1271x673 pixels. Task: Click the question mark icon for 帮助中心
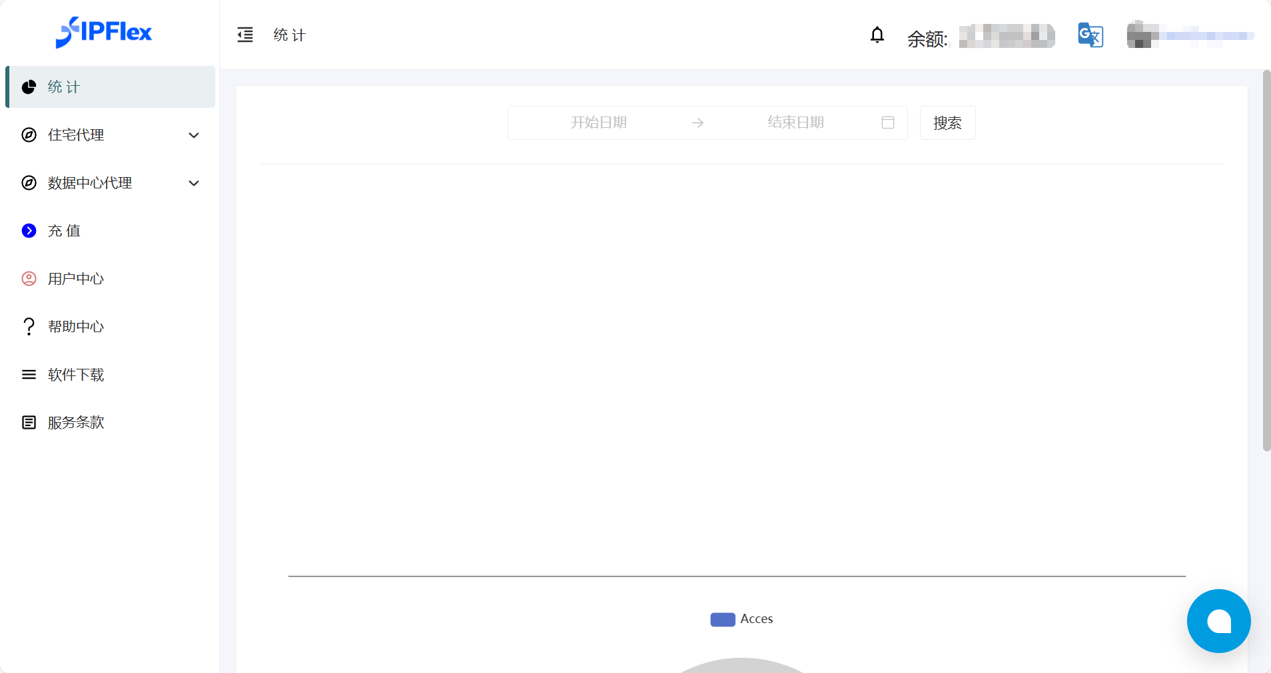tap(29, 327)
